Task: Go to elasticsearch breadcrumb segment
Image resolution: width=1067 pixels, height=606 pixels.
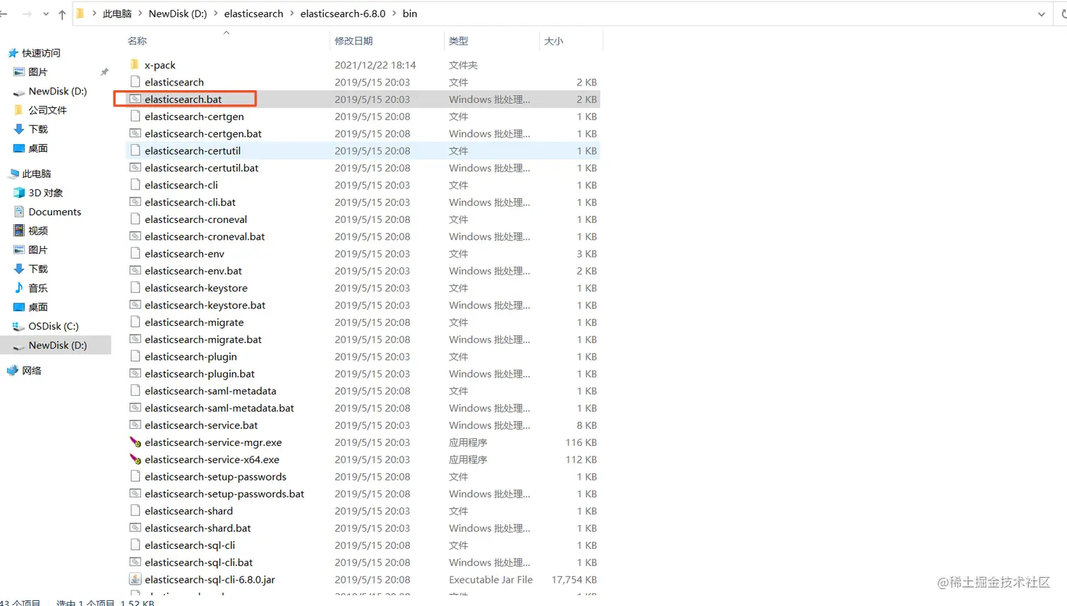Action: (253, 13)
